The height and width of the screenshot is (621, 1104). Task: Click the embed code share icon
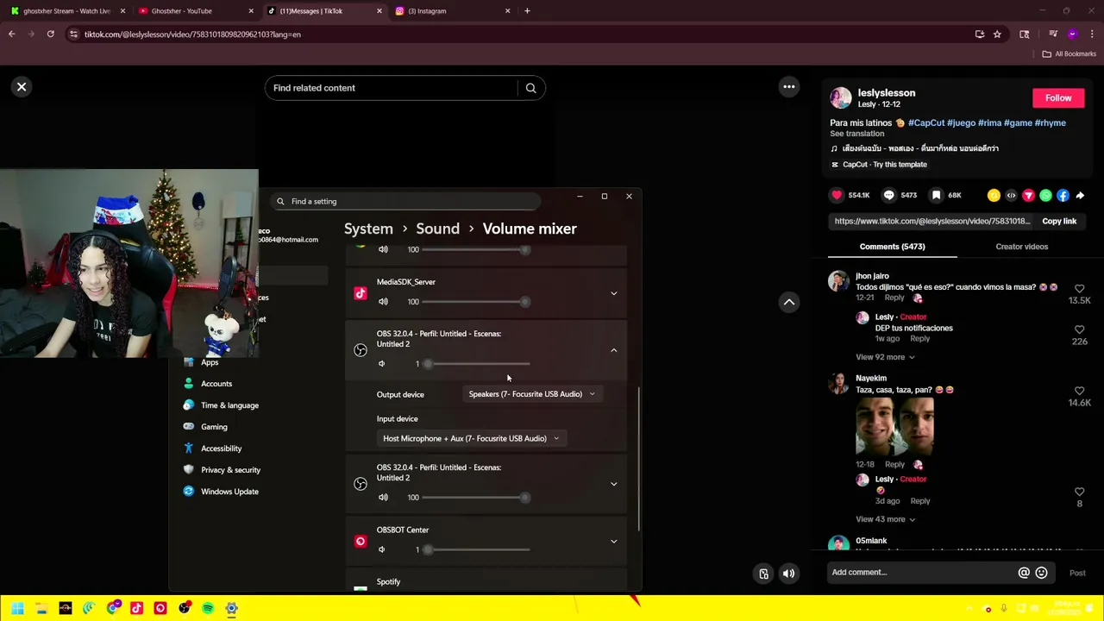point(1011,196)
